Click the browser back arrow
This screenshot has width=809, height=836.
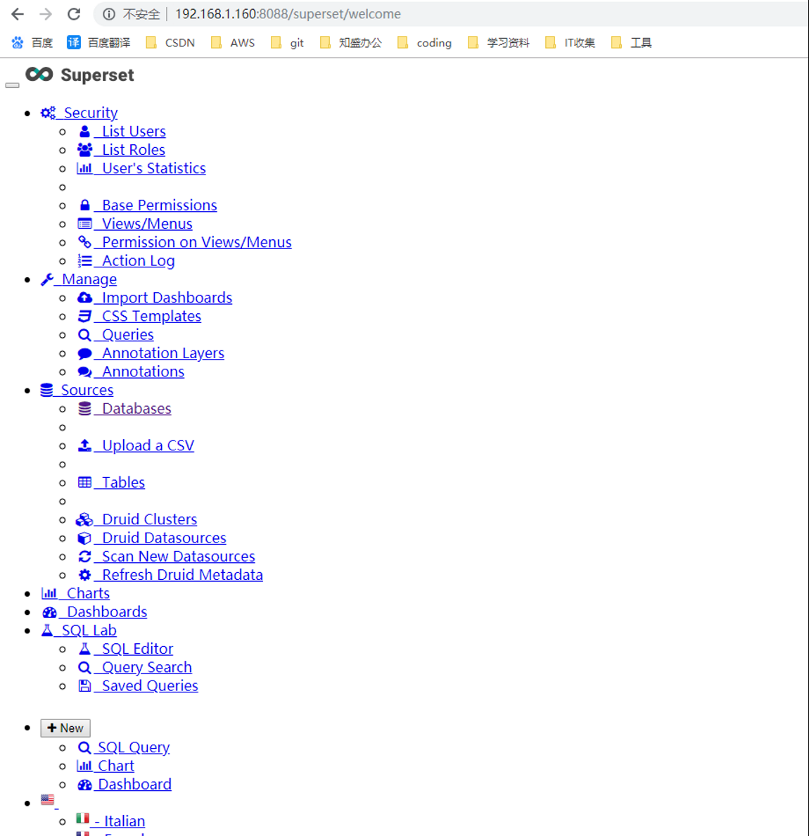(18, 14)
